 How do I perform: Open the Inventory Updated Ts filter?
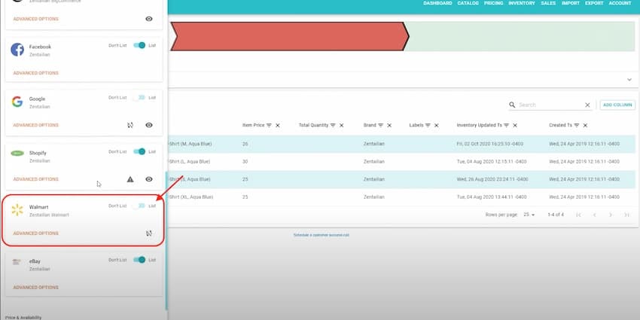506,125
